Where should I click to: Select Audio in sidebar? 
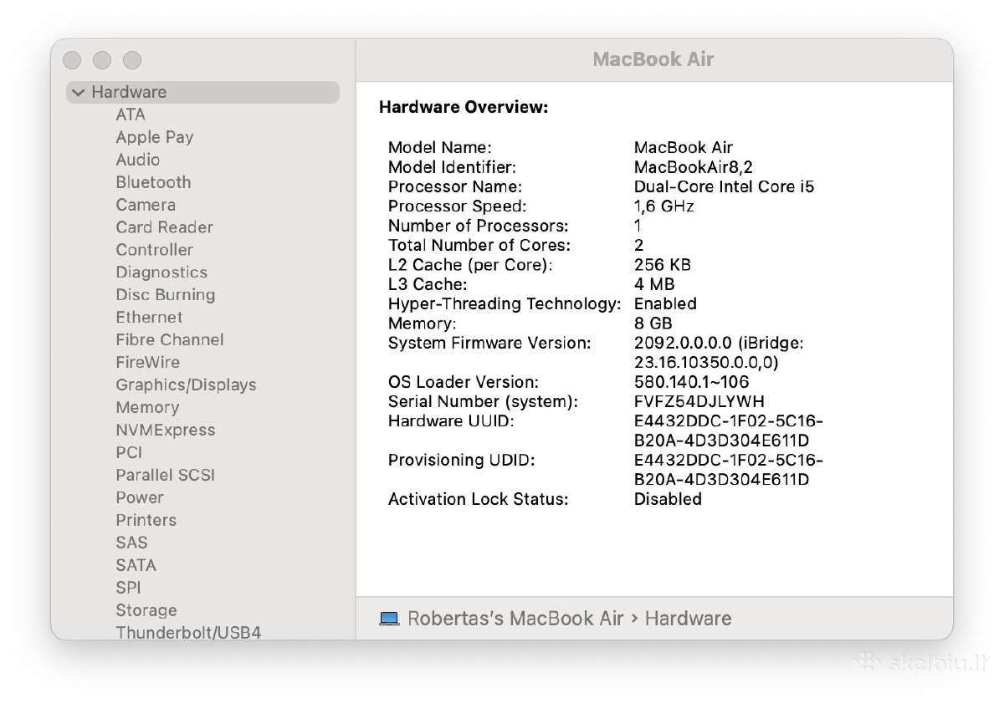click(138, 160)
